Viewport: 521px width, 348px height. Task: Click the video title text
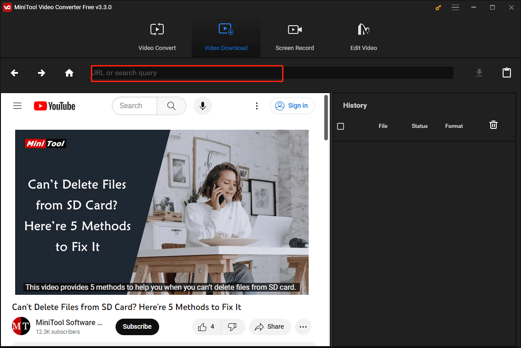(x=127, y=307)
